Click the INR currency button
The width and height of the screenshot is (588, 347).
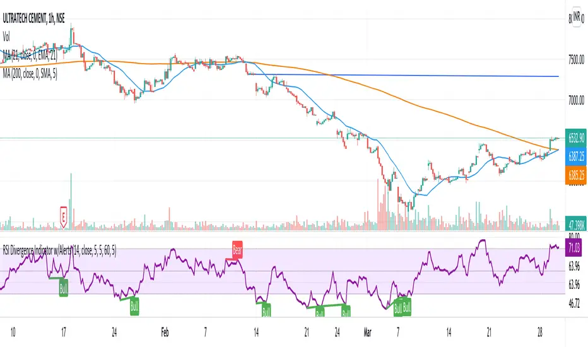tap(577, 17)
